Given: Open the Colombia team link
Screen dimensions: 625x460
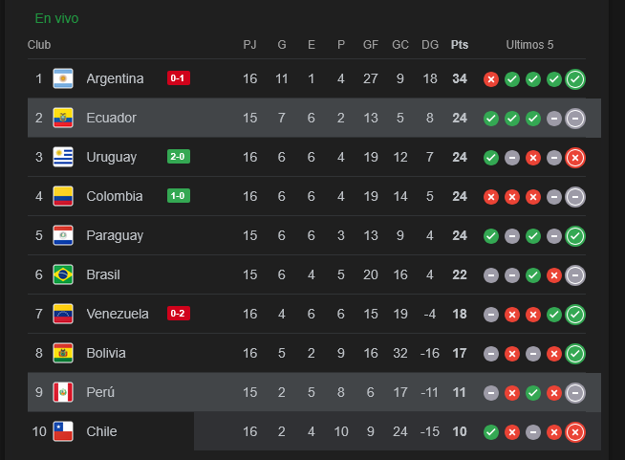Looking at the screenshot, I should (114, 196).
